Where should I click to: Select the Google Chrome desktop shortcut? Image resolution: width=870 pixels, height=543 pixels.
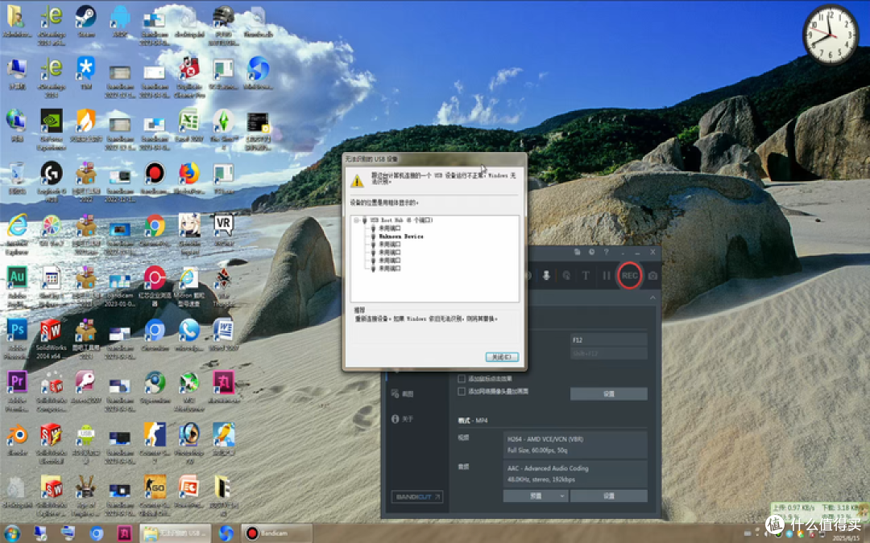click(x=154, y=230)
